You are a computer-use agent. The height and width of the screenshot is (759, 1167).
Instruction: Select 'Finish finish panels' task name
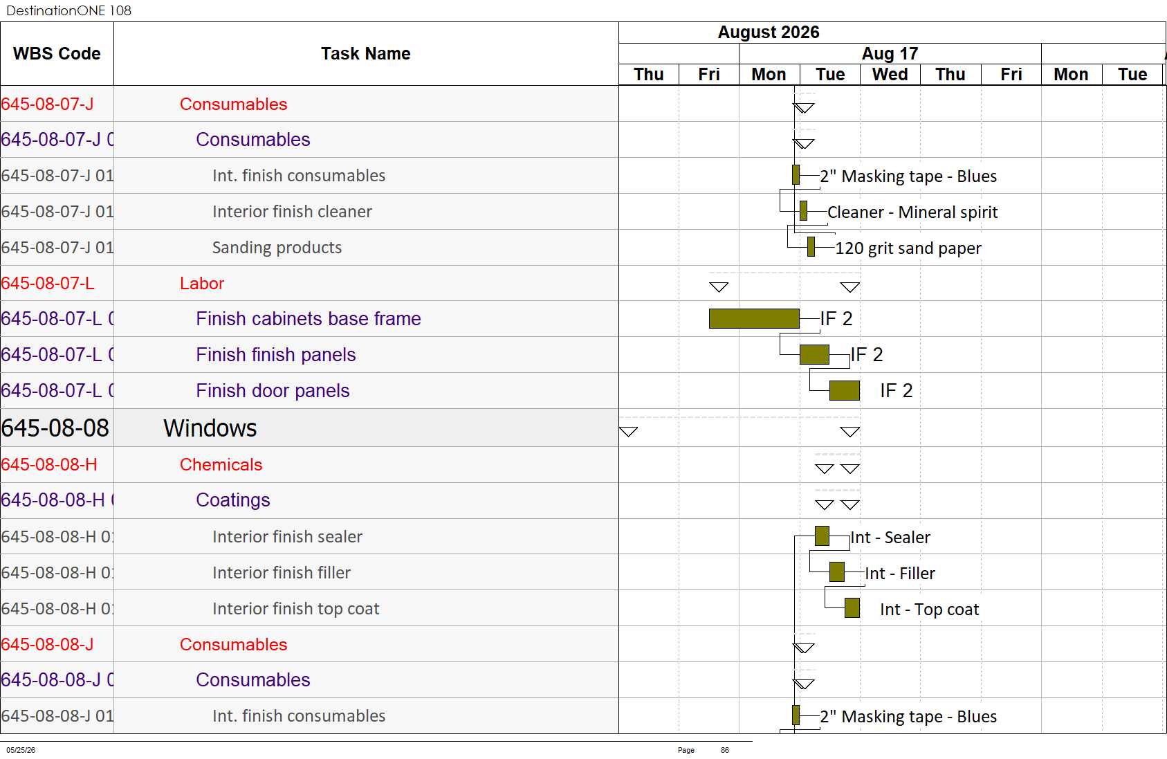point(276,355)
